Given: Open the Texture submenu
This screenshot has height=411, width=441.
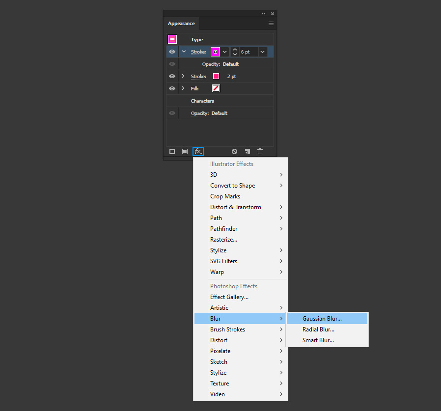Looking at the screenshot, I should click(241, 384).
